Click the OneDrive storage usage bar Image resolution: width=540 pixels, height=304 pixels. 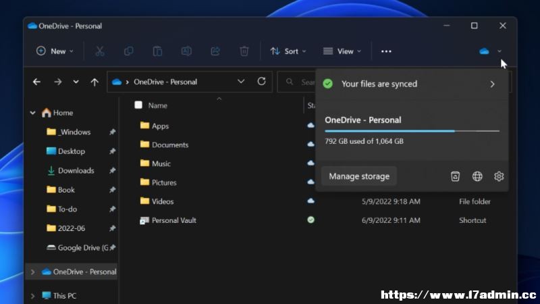(412, 131)
